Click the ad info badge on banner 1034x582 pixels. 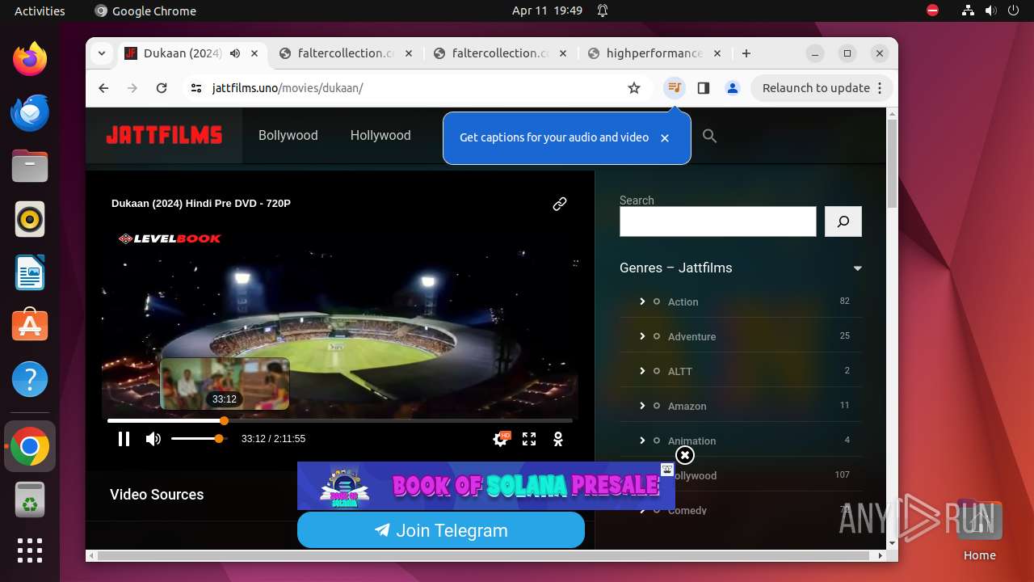click(667, 470)
